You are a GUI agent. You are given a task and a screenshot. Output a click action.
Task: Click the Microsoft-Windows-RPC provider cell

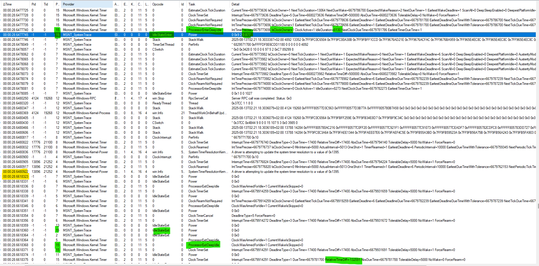[79, 98]
